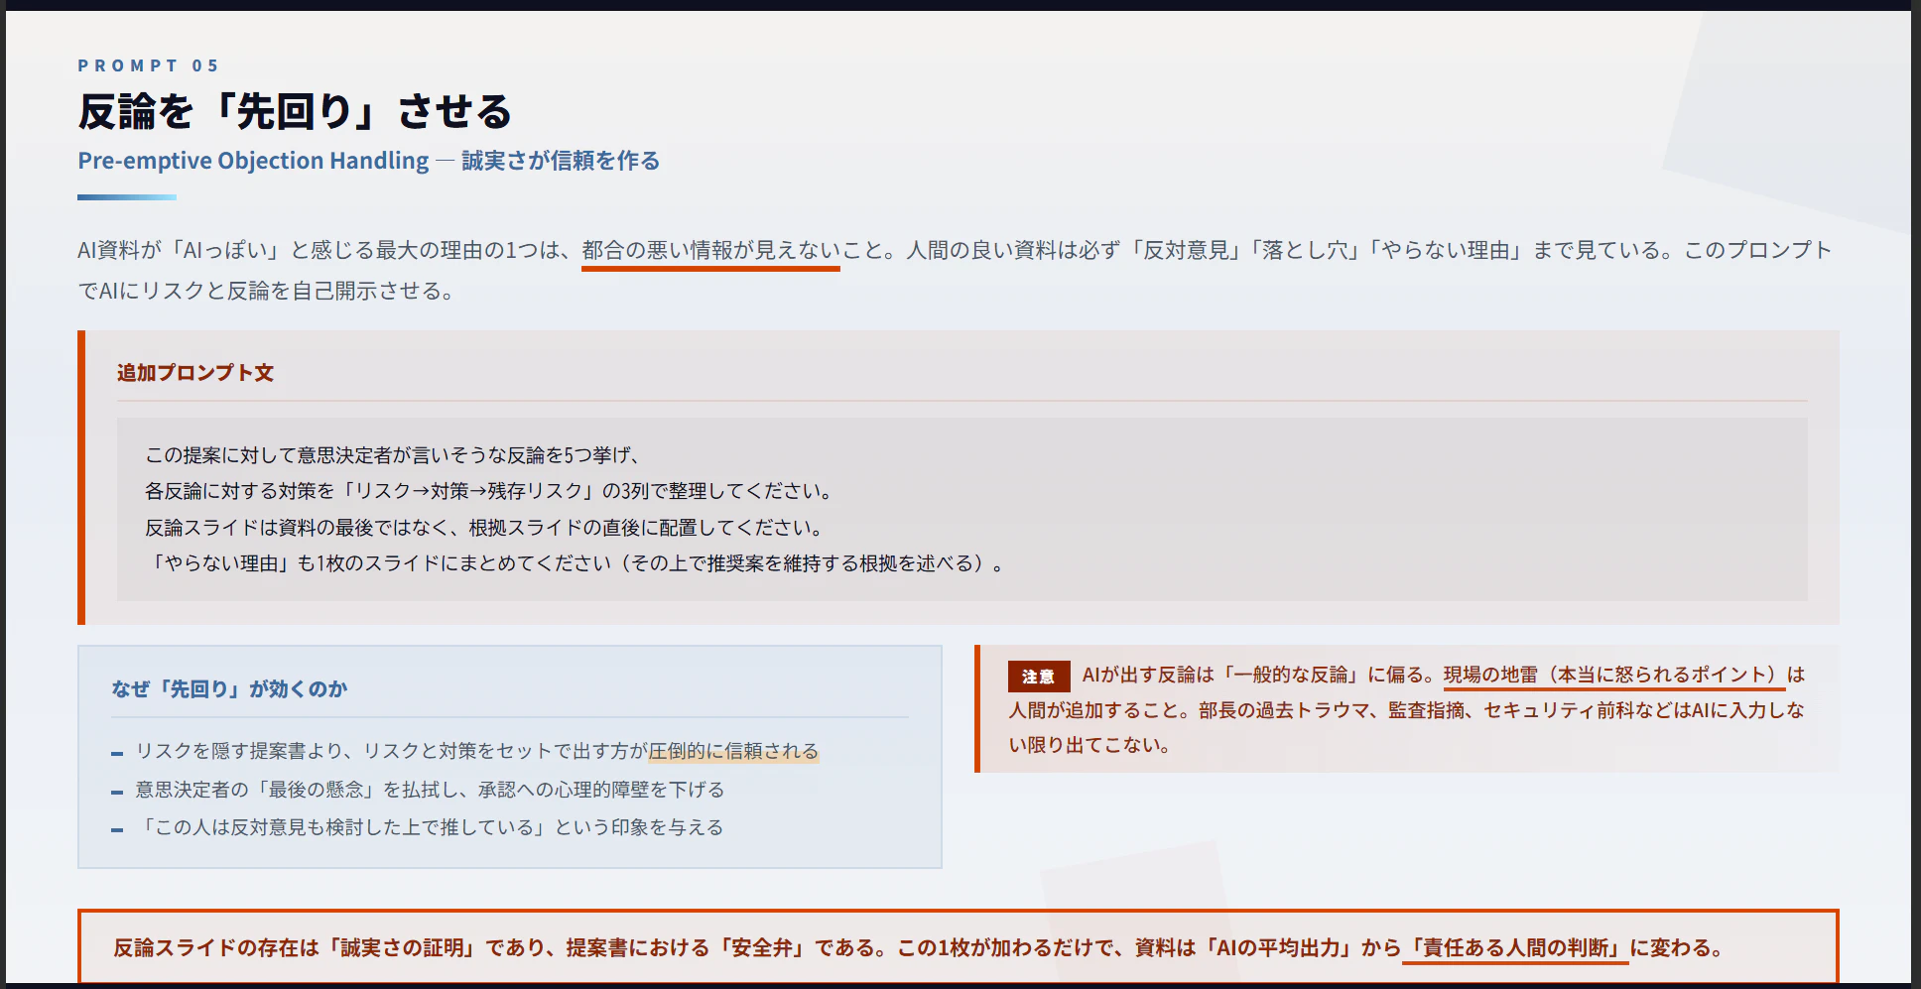Click the text でAIにリスクと反論を自己開示させる
Image resolution: width=1921 pixels, height=989 pixels.
coord(266,291)
